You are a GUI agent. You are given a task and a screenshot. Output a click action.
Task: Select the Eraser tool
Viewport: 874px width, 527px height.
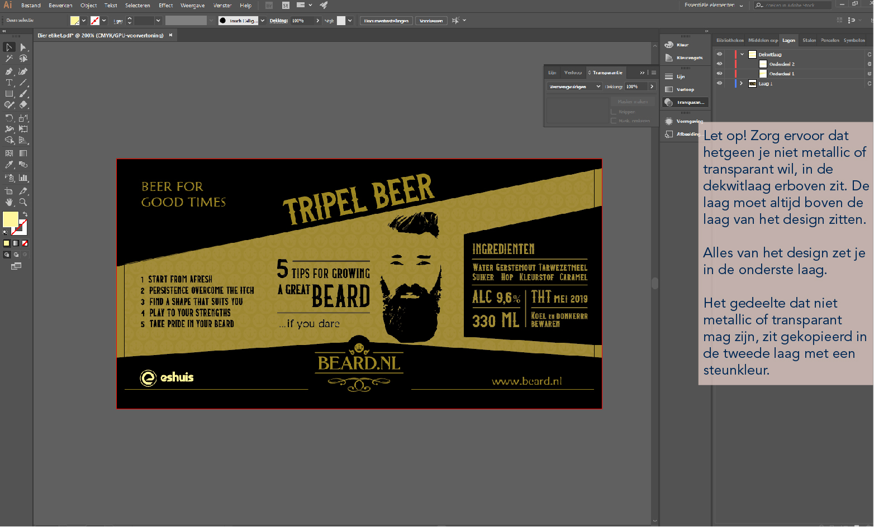point(23,105)
